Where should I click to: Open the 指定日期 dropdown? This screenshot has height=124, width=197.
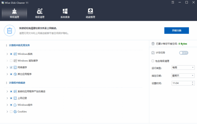click(x=183, y=76)
